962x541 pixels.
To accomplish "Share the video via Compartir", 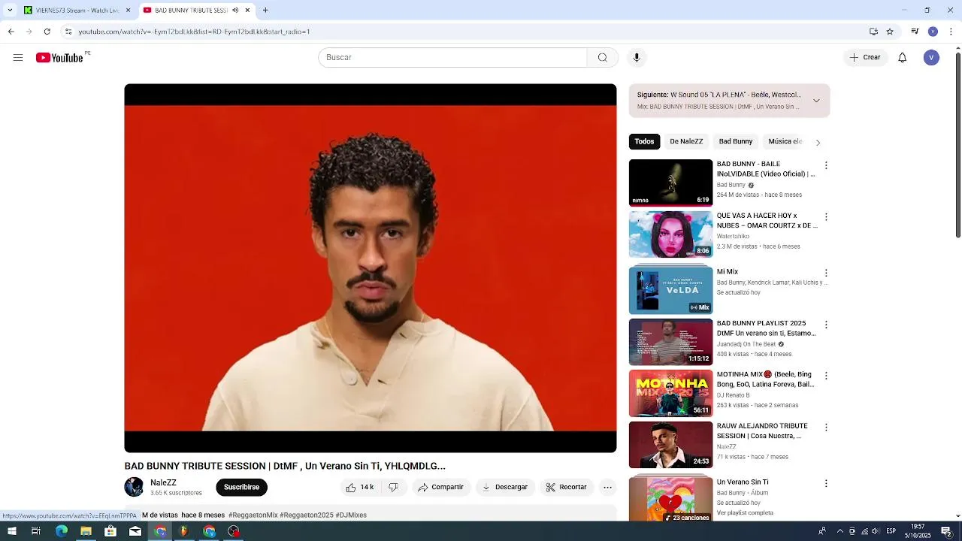I will click(441, 487).
